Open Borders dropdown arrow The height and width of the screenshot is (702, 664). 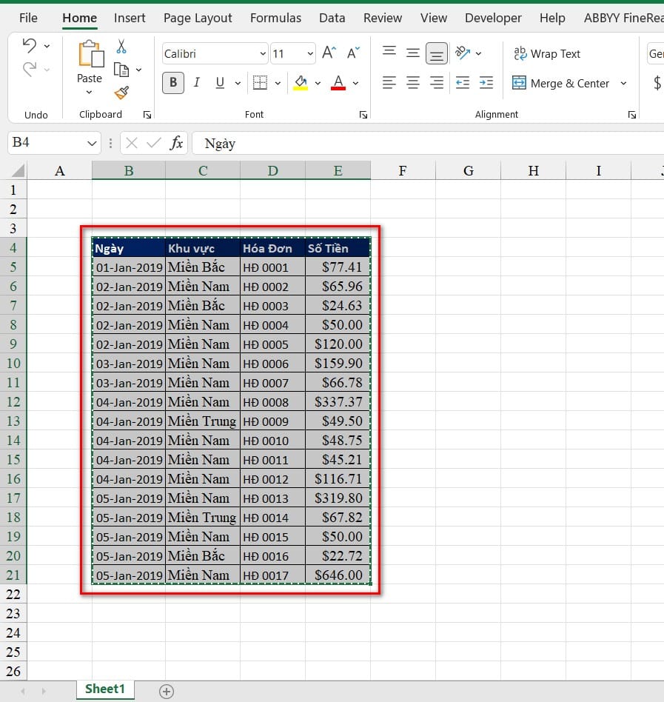pos(278,83)
